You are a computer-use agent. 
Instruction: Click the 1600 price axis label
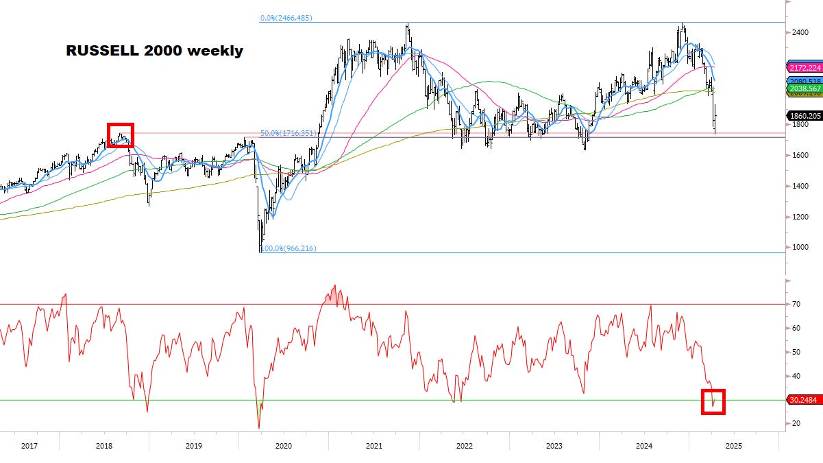(x=799, y=156)
